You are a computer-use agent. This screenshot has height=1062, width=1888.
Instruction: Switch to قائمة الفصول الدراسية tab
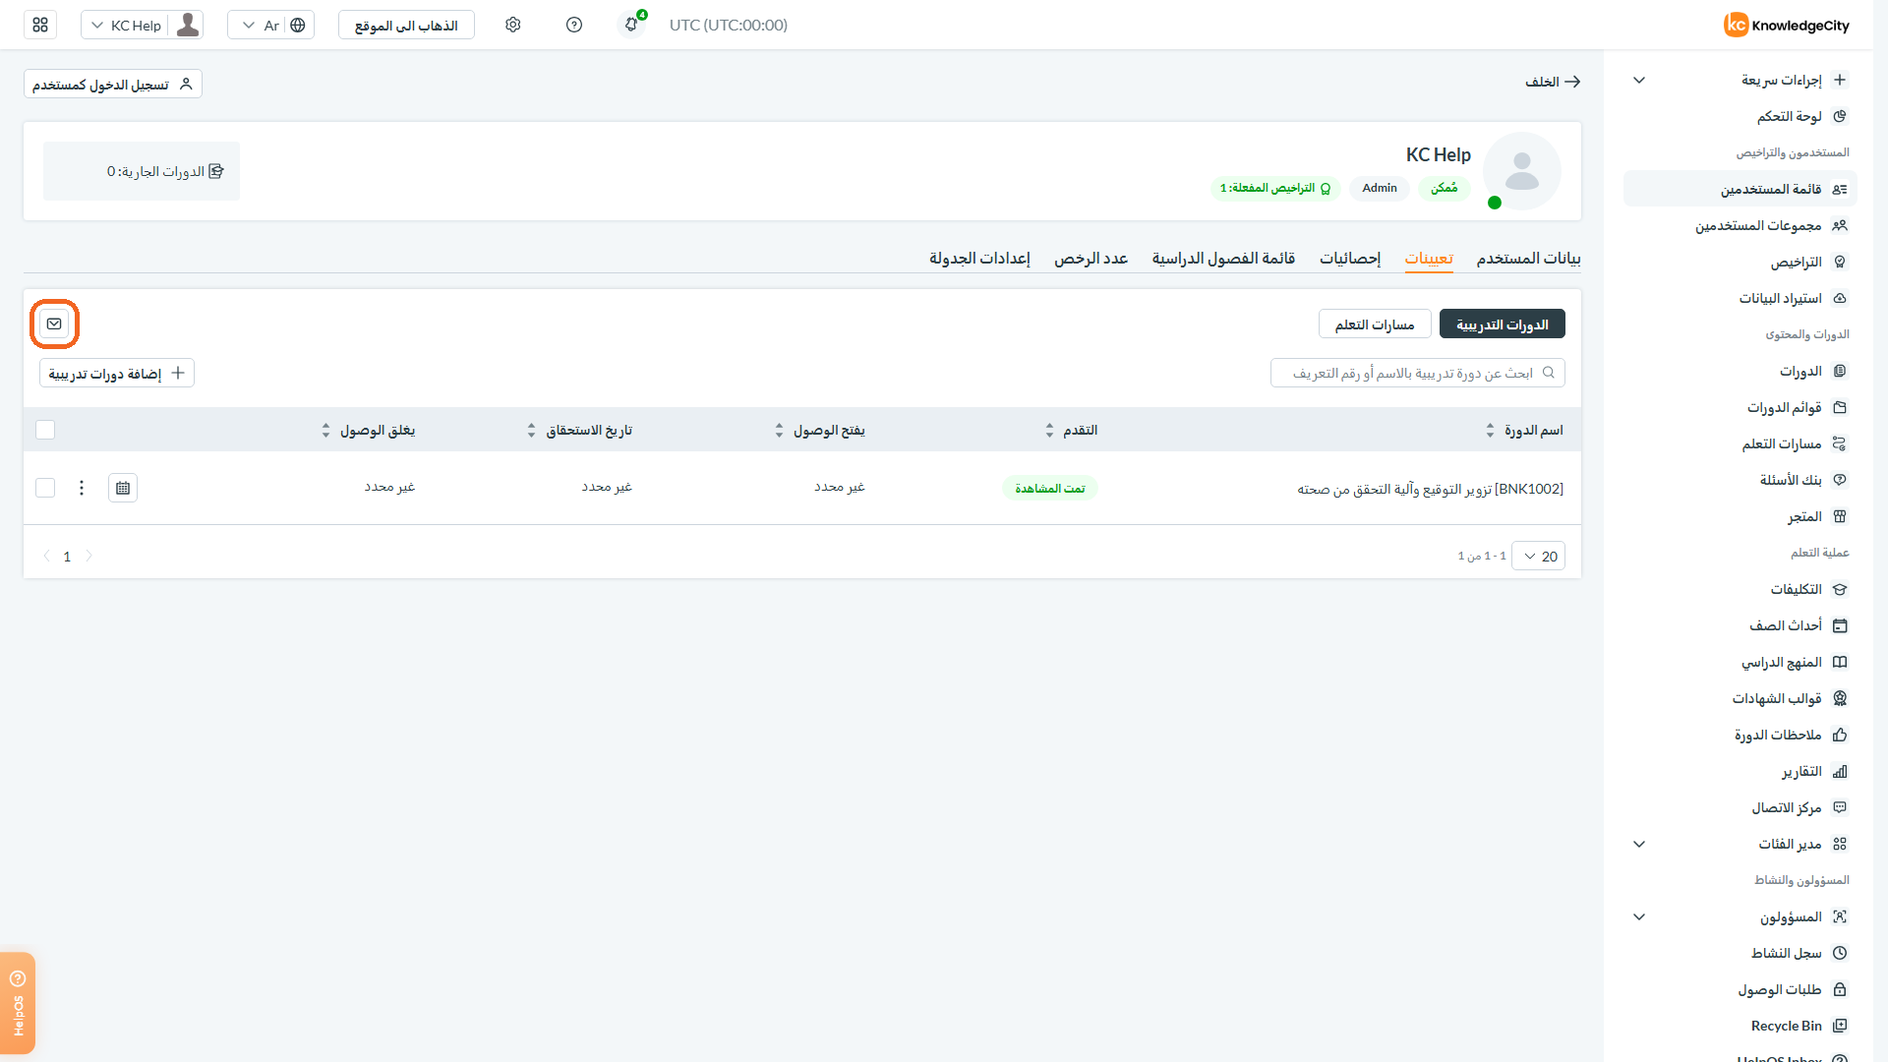tap(1224, 258)
